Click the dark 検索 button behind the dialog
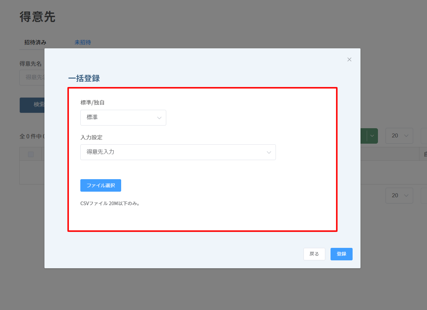 point(32,105)
